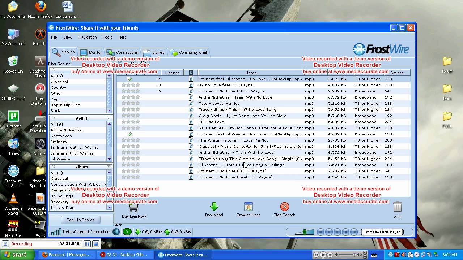Click pause button in FrostWire Media Player

pyautogui.click(x=337, y=232)
